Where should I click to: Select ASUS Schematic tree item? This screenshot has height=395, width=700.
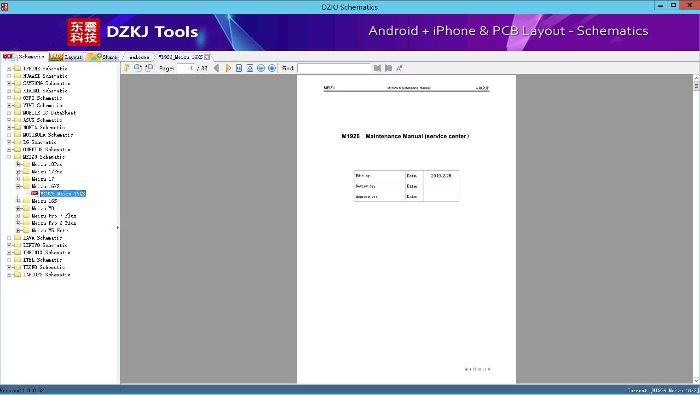click(x=42, y=120)
